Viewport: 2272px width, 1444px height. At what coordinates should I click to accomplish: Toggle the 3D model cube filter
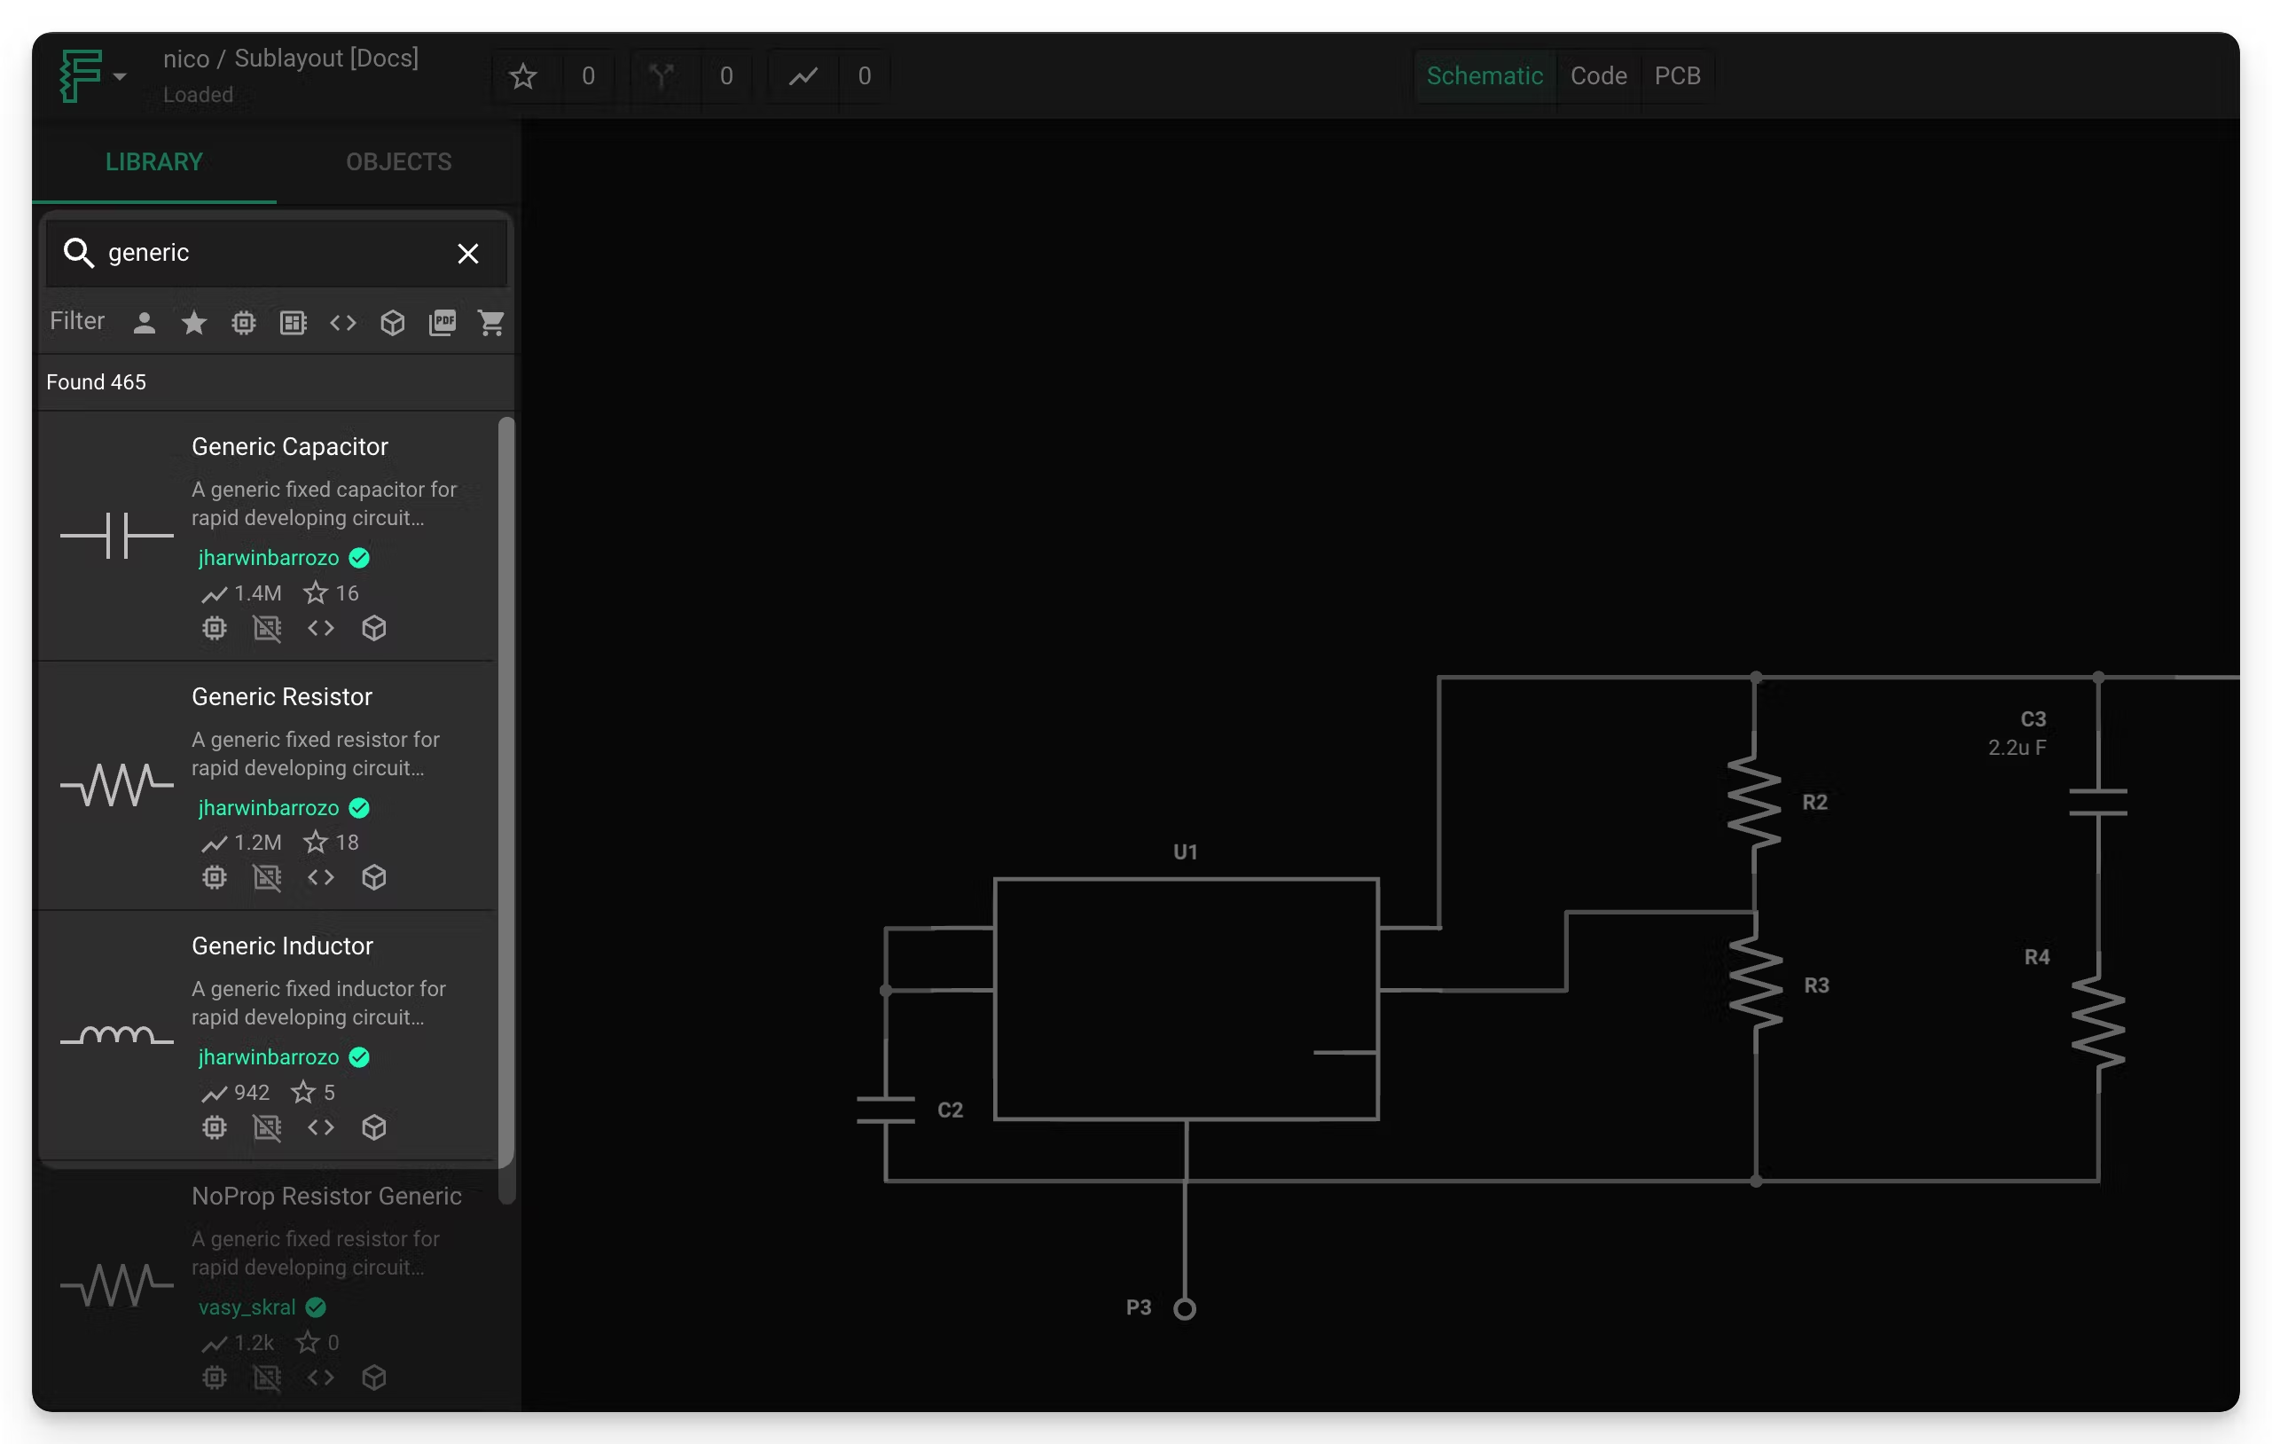(393, 323)
